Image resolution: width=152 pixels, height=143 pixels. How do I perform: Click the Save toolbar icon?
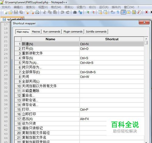click(x=16, y=12)
